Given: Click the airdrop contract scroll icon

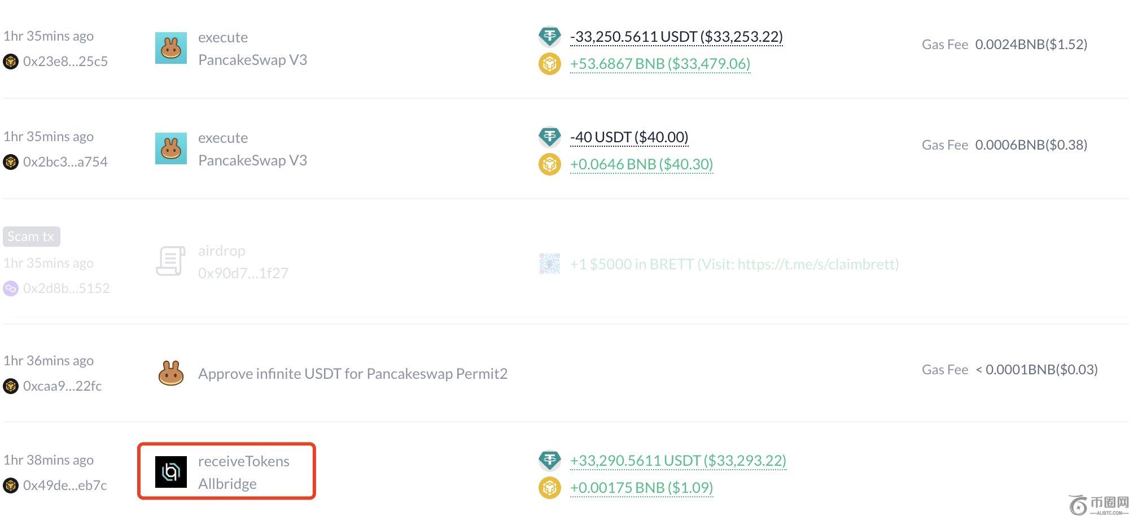Looking at the screenshot, I should (170, 261).
